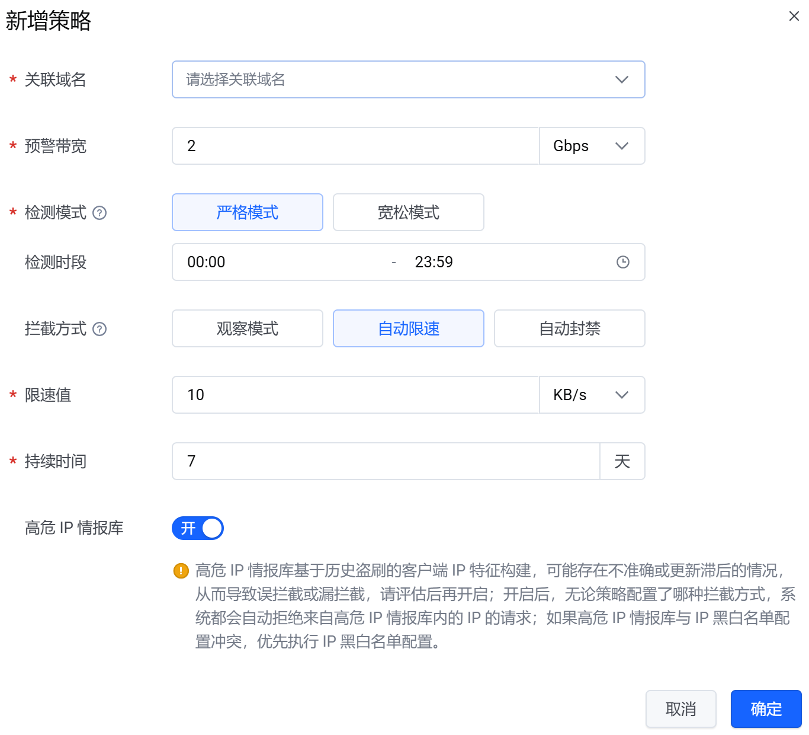
Task: Click the help icon beside 拦截方式
Action: pos(100,329)
